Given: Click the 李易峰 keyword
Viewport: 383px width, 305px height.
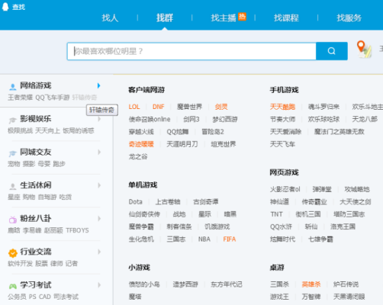Looking at the screenshot, I should pyautogui.click(x=32, y=230).
